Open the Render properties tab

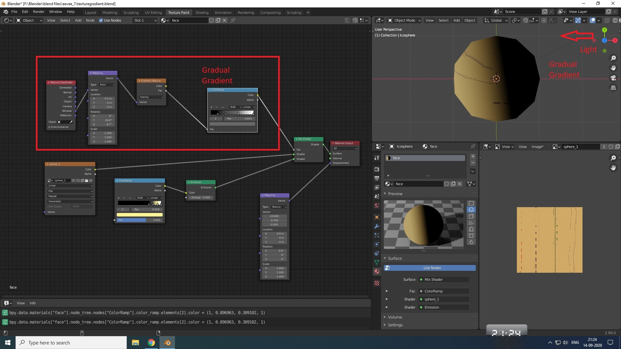[x=376, y=169]
